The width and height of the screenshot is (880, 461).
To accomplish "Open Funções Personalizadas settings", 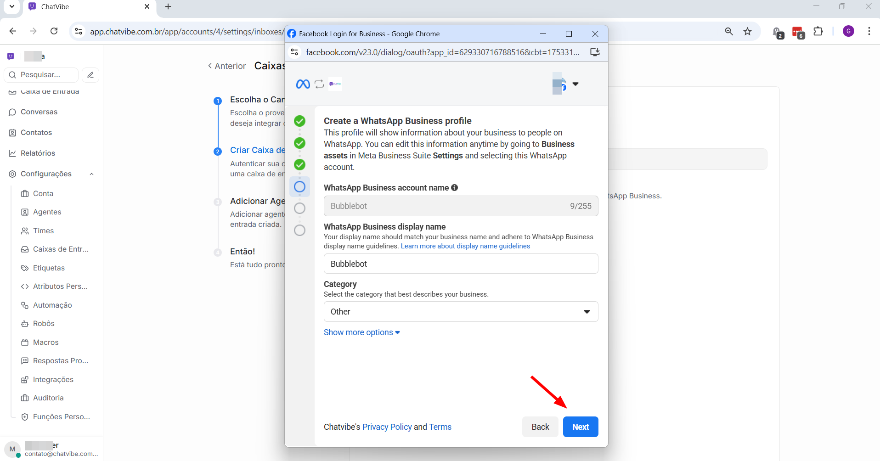I will pyautogui.click(x=62, y=416).
